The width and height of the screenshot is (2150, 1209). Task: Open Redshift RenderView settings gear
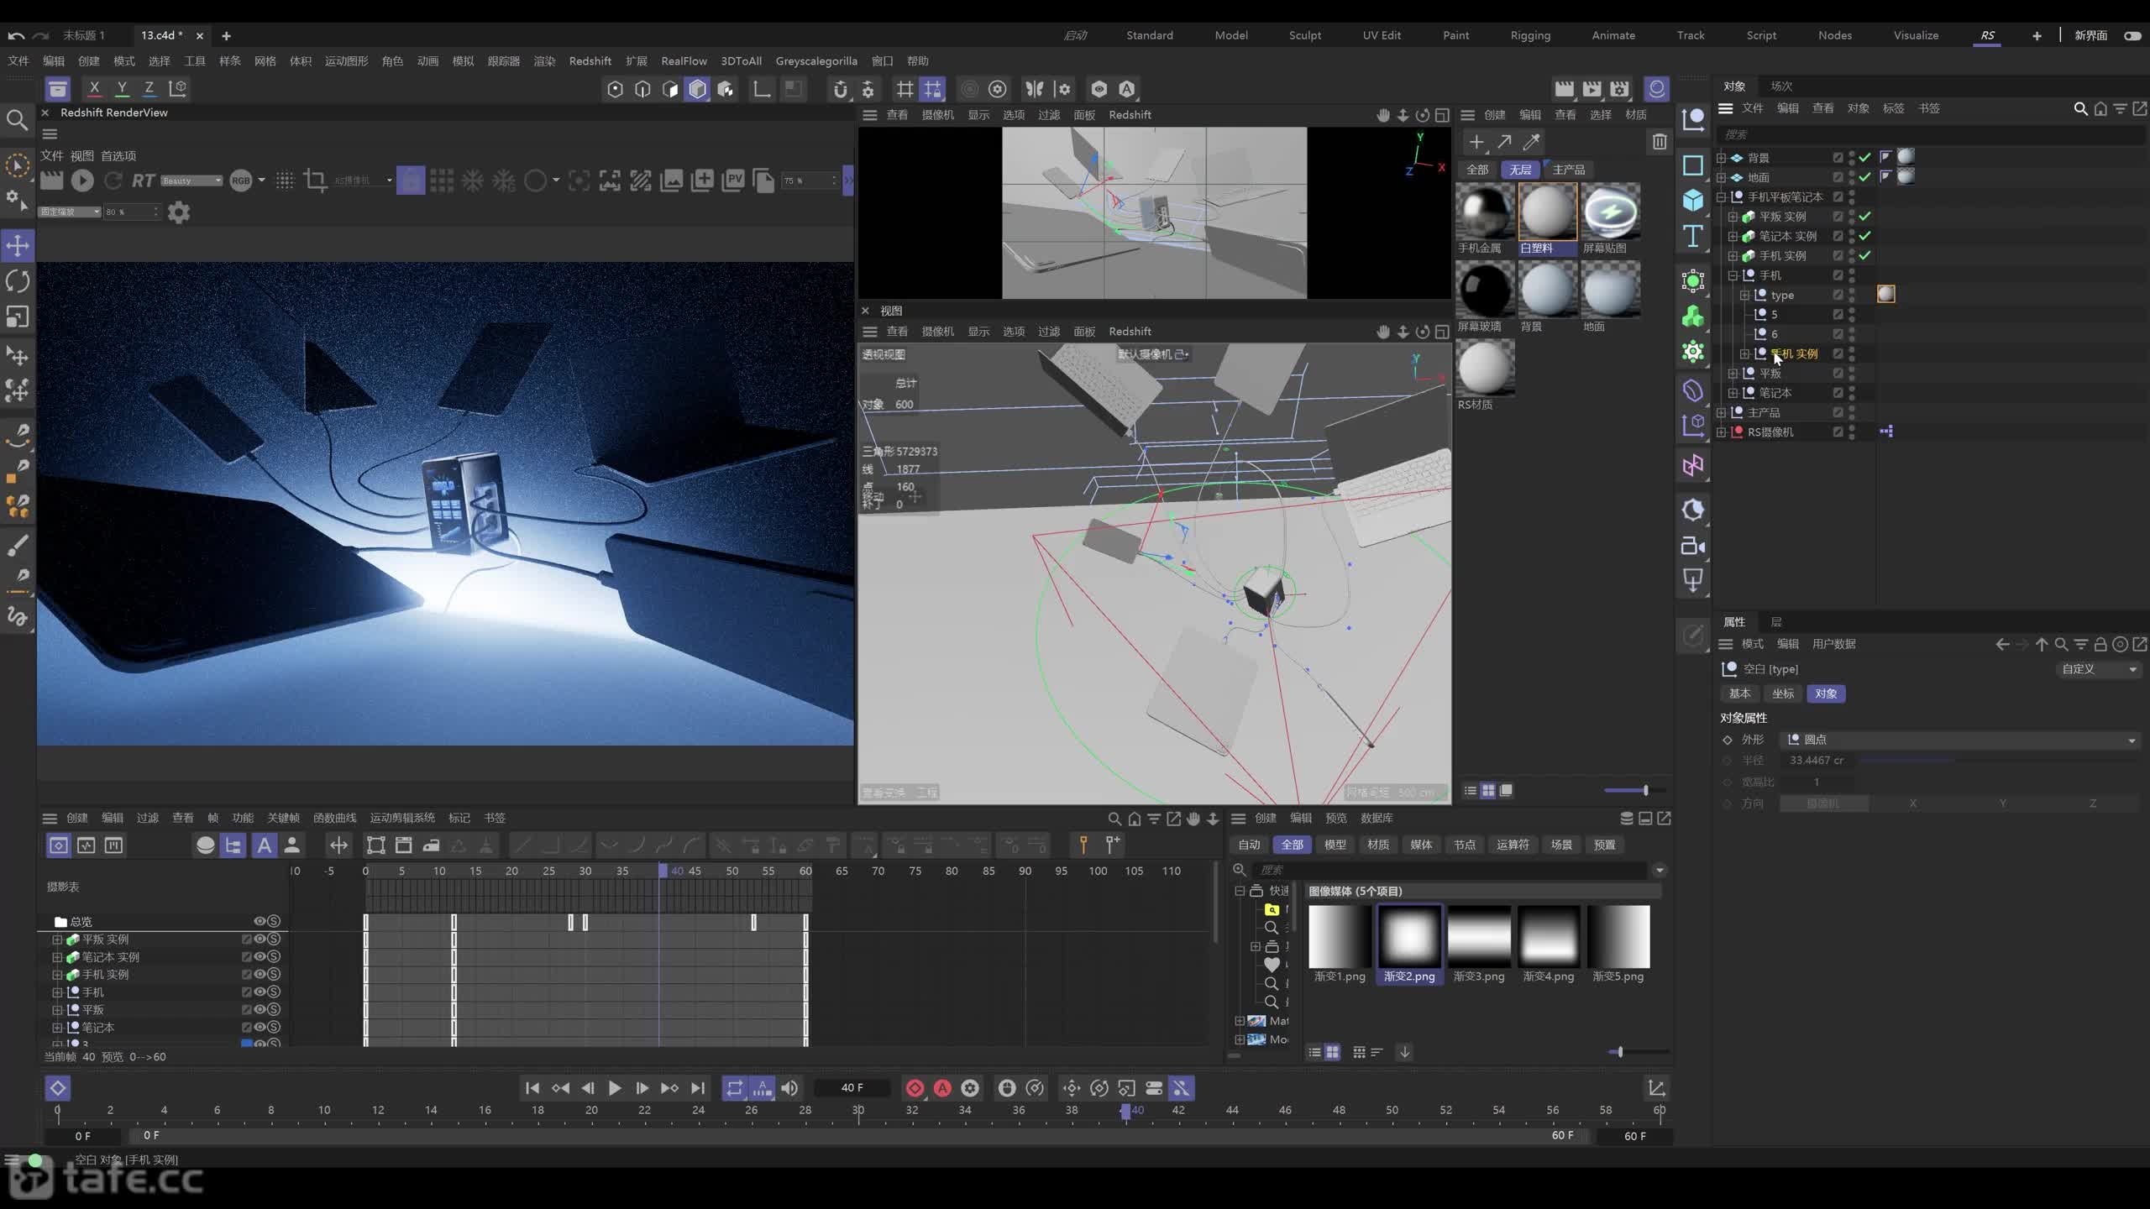pos(179,212)
